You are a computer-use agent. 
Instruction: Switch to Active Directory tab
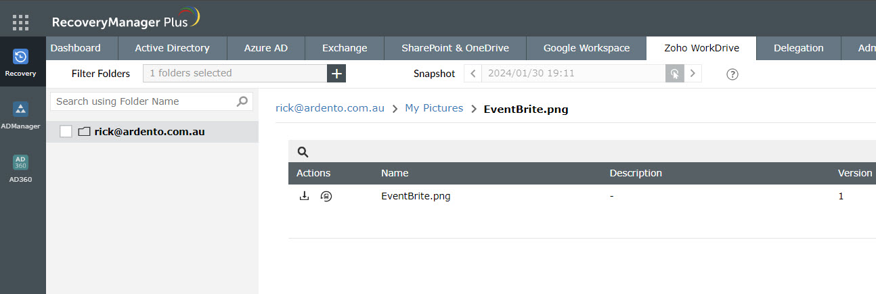click(172, 48)
